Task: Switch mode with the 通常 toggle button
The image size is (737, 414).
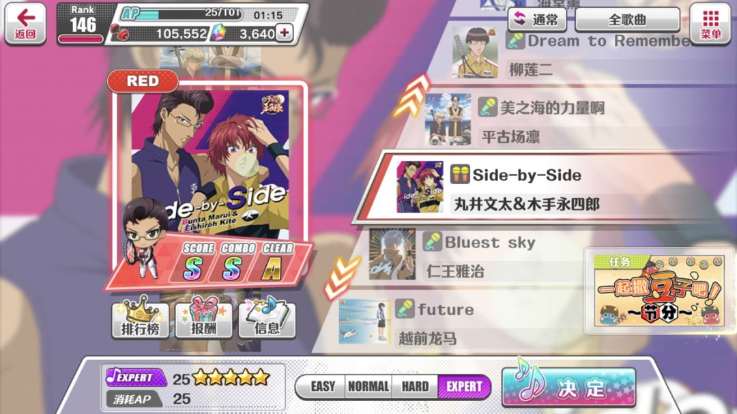Action: pyautogui.click(x=537, y=20)
